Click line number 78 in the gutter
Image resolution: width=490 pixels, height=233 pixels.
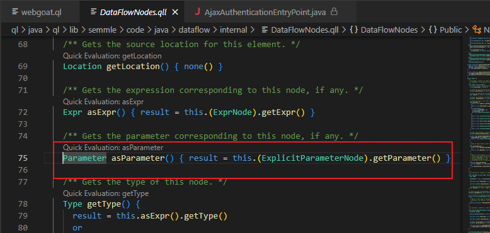[x=23, y=204]
